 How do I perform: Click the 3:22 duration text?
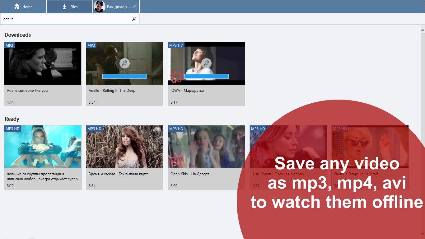pyautogui.click(x=10, y=186)
